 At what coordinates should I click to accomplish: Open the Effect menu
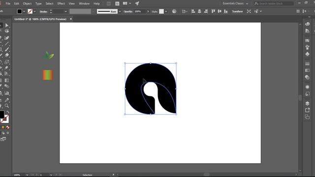61,3
